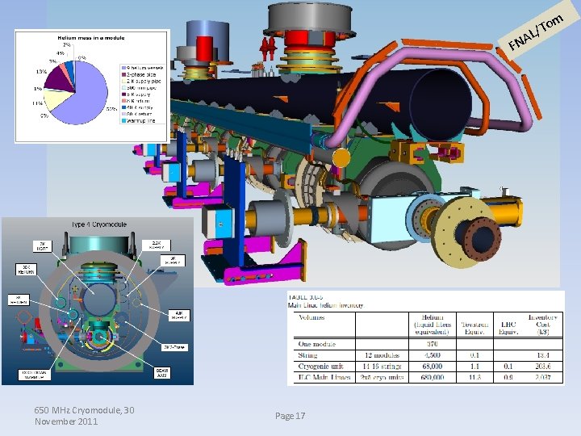Click the dark purple 13% pie slice
Image resolution: width=581 pixels, height=436 pixels.
tap(61, 78)
